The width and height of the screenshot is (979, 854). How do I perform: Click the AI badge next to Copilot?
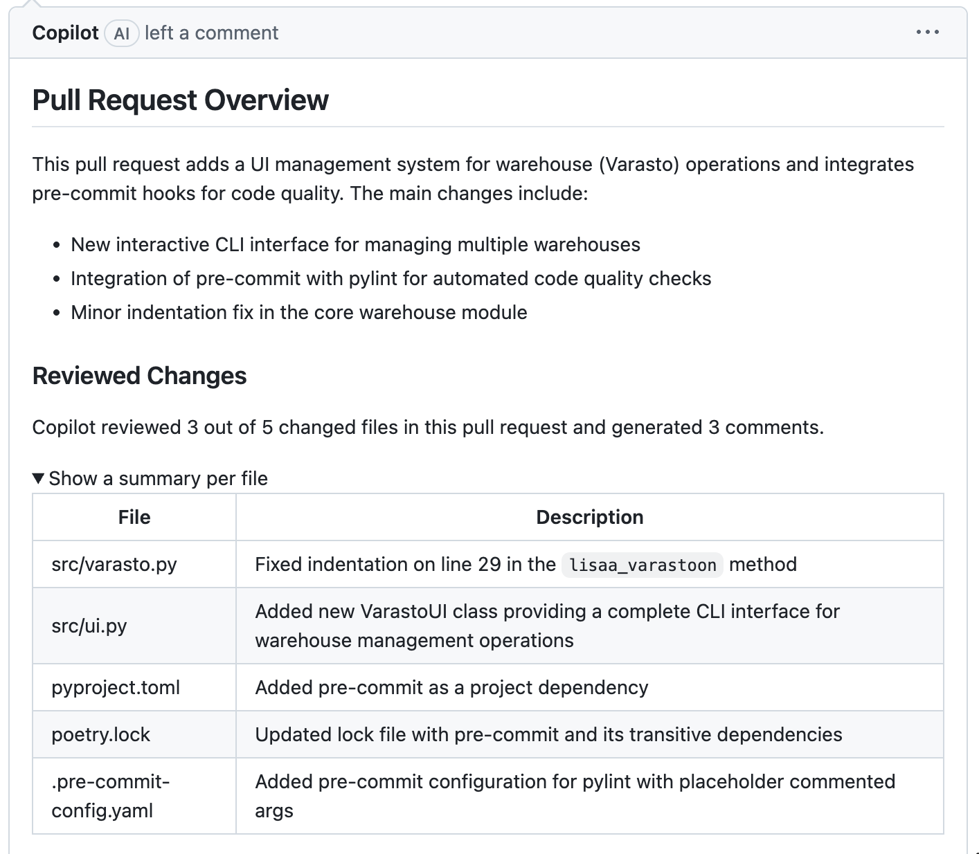point(122,33)
